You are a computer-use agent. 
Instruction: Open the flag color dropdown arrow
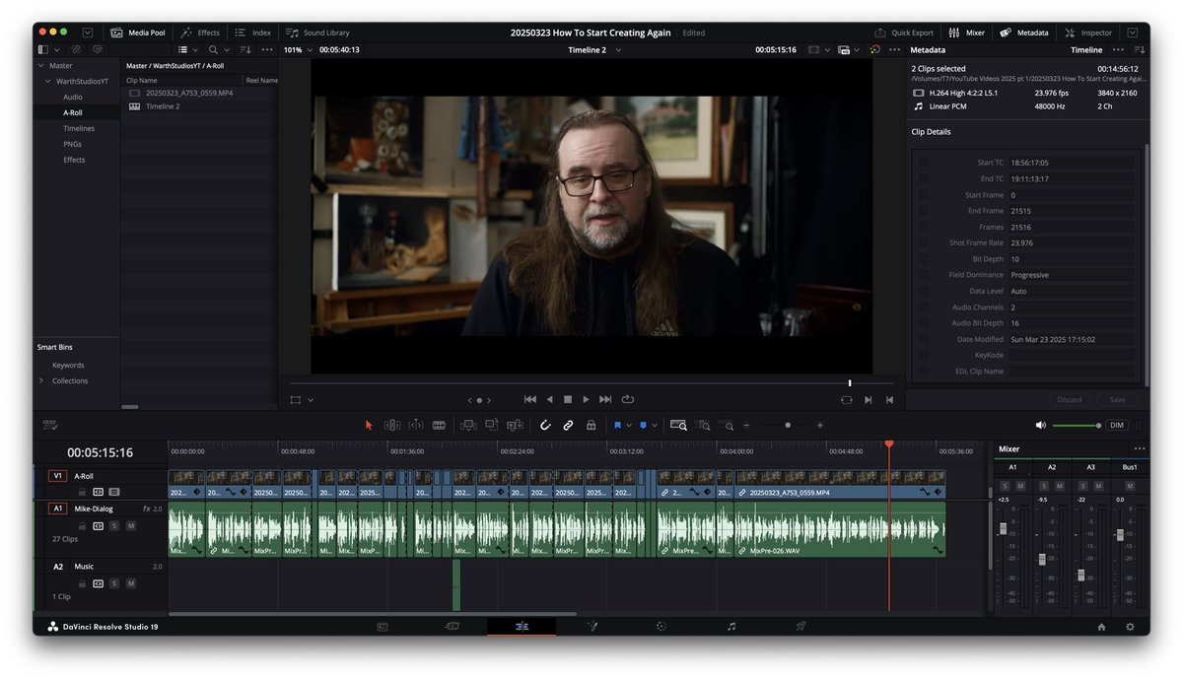point(628,426)
